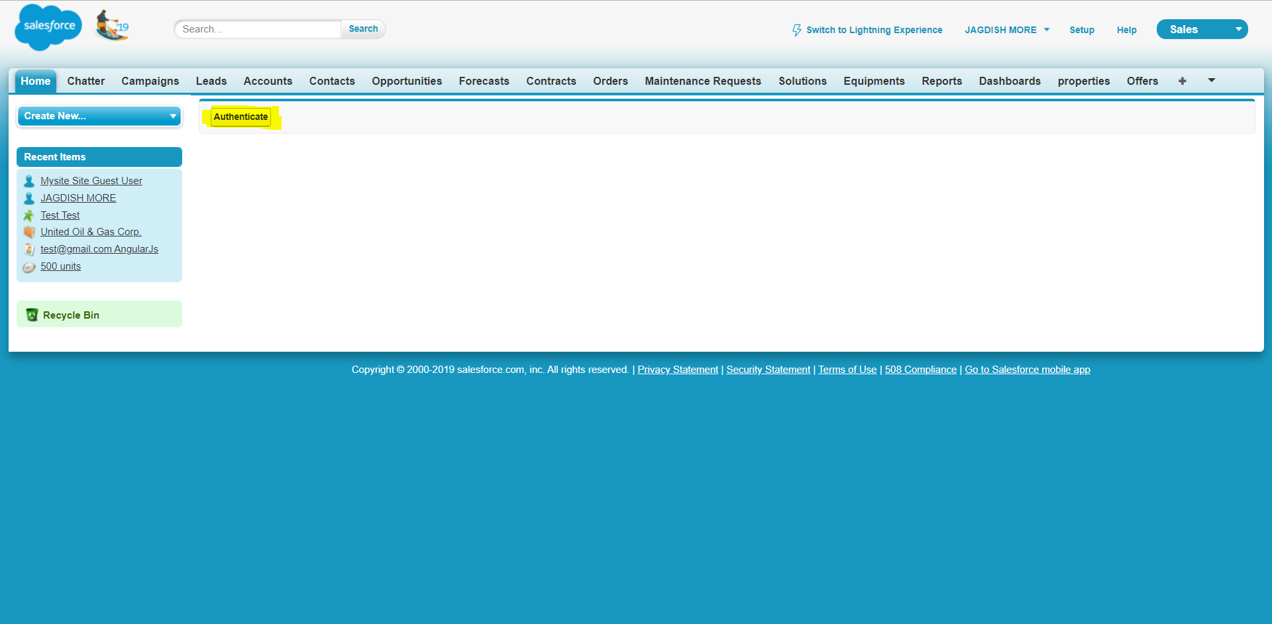This screenshot has height=624, width=1272.
Task: Click the icon beside 500 units
Action: 29,267
